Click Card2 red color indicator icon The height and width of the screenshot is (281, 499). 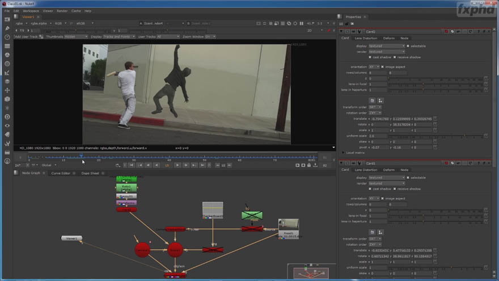446,32
